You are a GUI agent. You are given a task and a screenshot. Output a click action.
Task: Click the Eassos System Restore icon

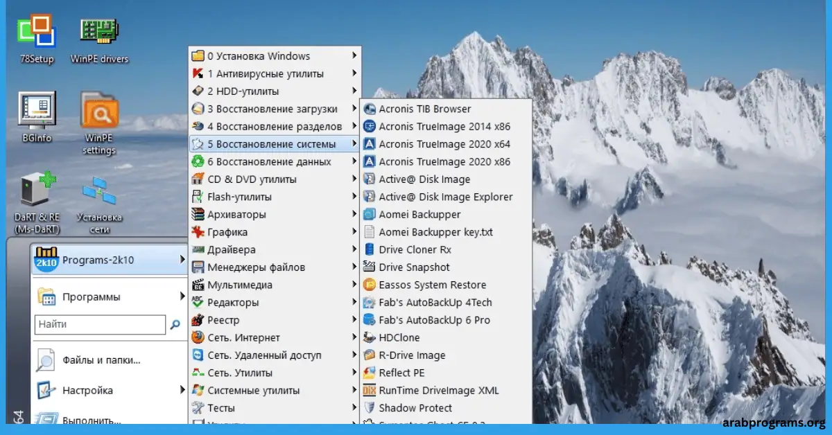click(x=369, y=285)
